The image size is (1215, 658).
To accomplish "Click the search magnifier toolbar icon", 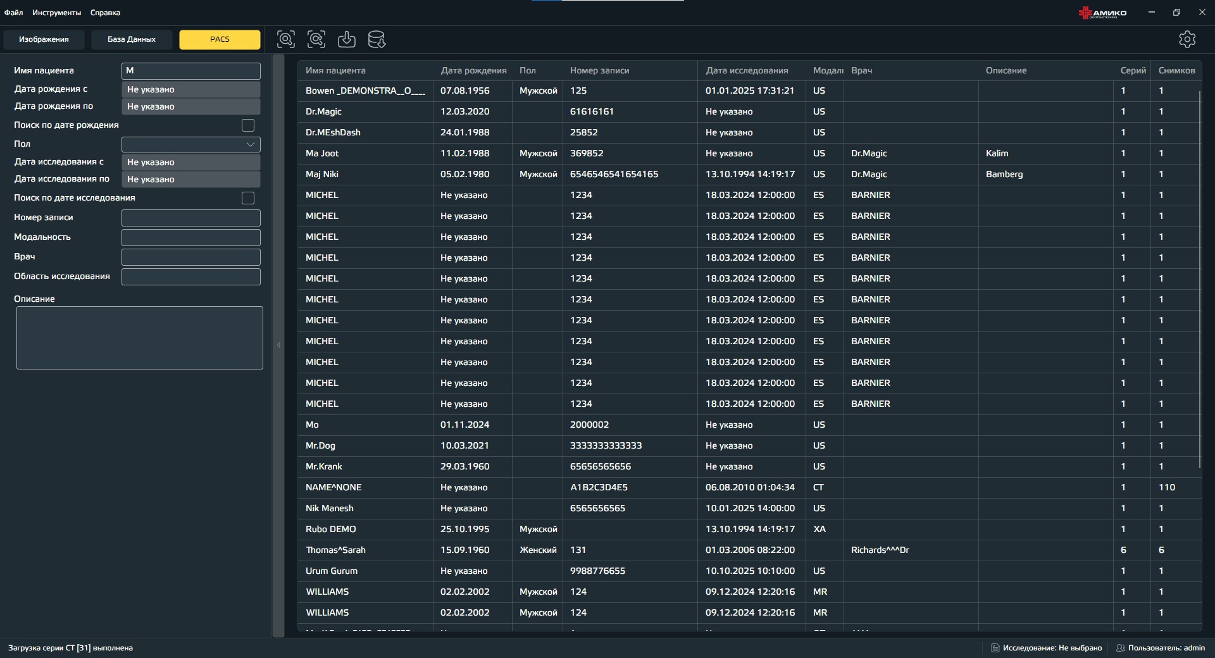I will tap(286, 39).
